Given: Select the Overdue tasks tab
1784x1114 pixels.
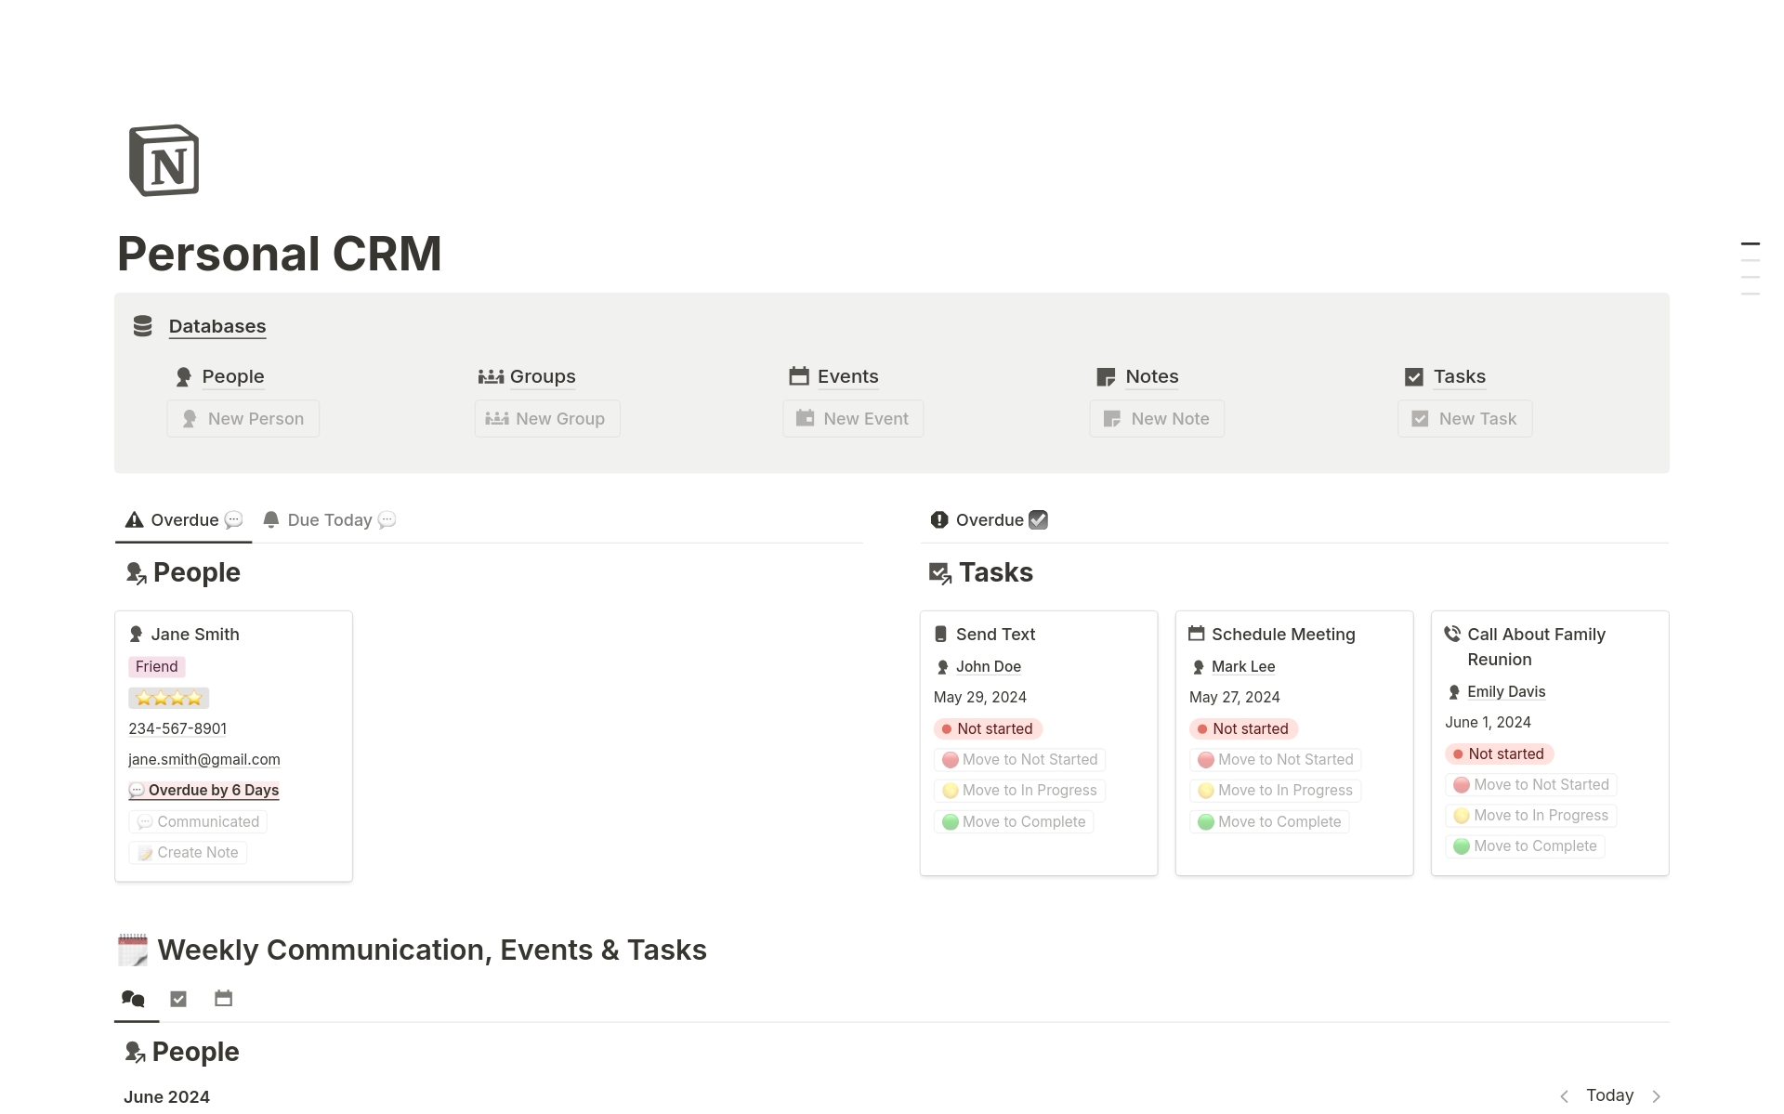Looking at the screenshot, I should point(989,520).
